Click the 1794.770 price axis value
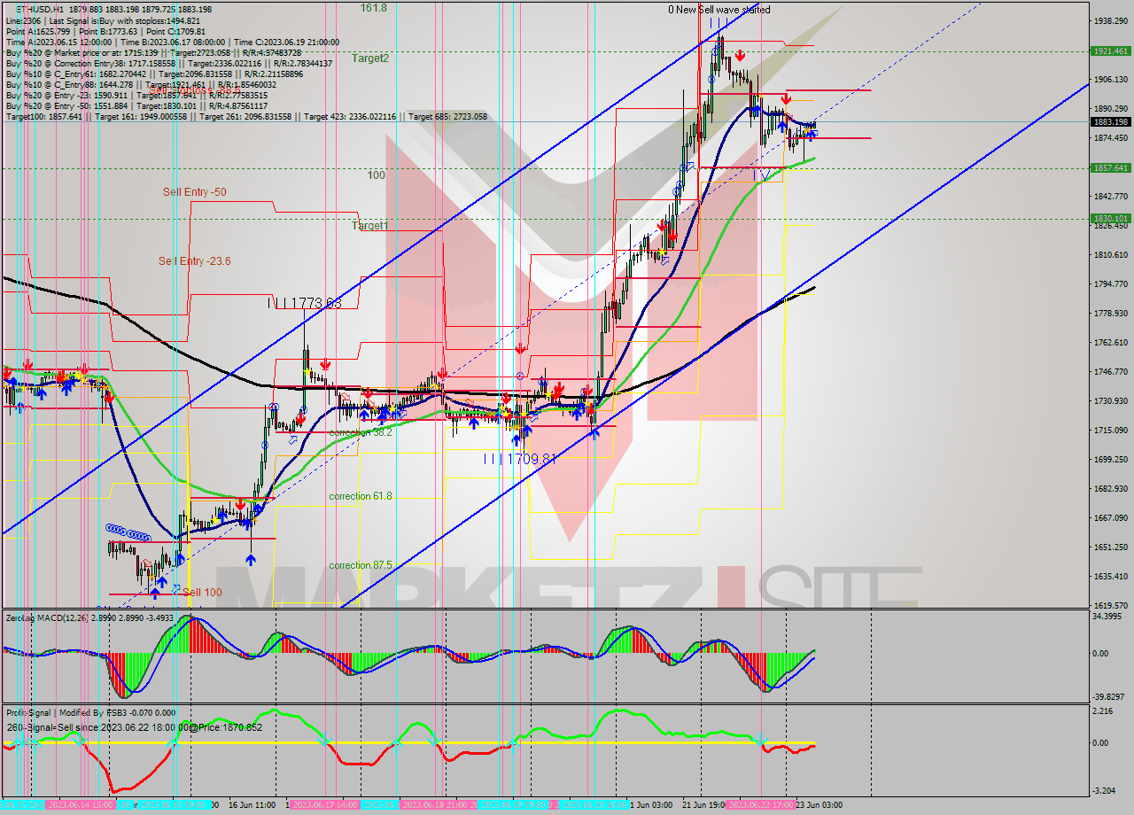Viewport: 1134px width, 815px height. coord(1111,284)
